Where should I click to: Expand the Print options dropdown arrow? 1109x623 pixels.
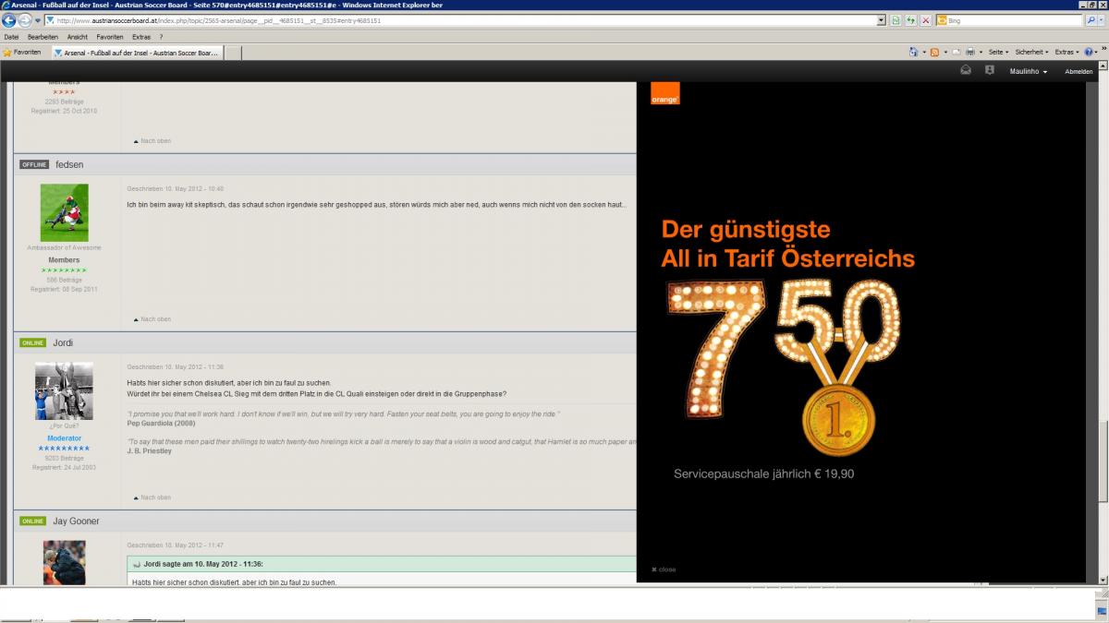(x=981, y=53)
